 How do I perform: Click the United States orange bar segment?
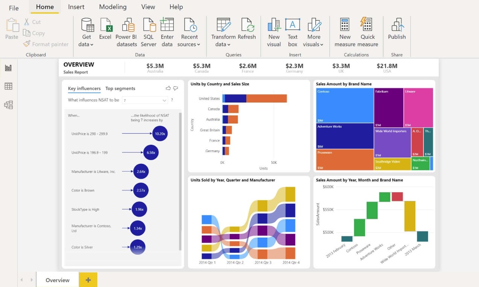click(x=266, y=98)
